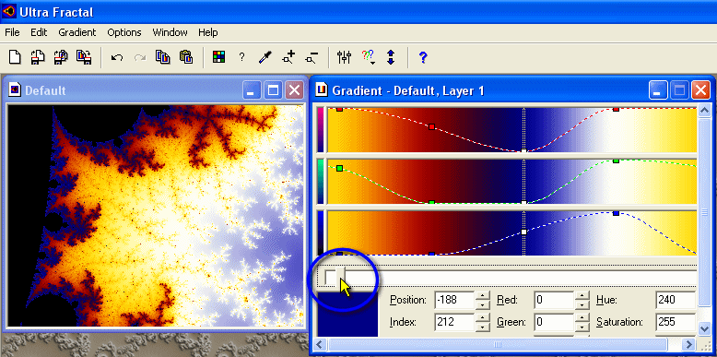Click the adjust sliders toolbar icon
Screen dimensions: 717x357
coord(344,57)
